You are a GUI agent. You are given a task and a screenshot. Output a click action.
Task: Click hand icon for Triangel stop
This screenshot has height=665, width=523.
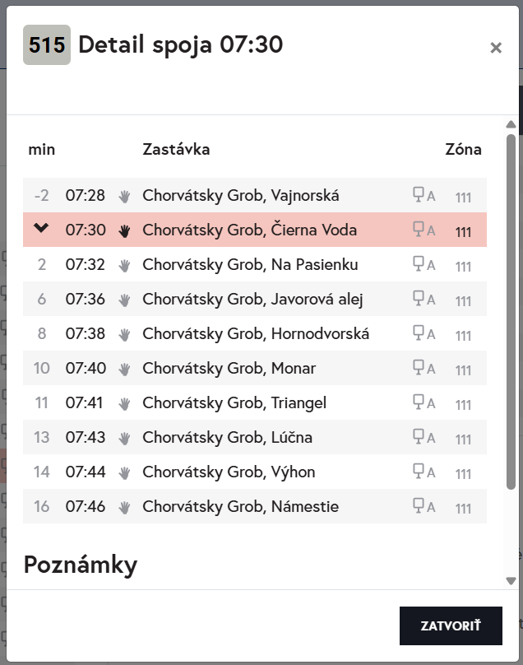coord(125,403)
